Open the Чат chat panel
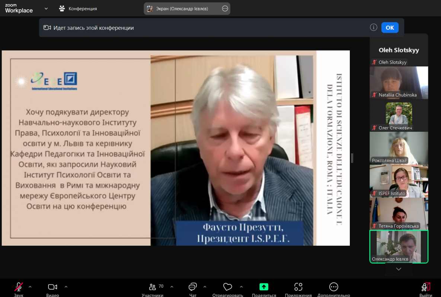The width and height of the screenshot is (441, 297). click(x=192, y=287)
